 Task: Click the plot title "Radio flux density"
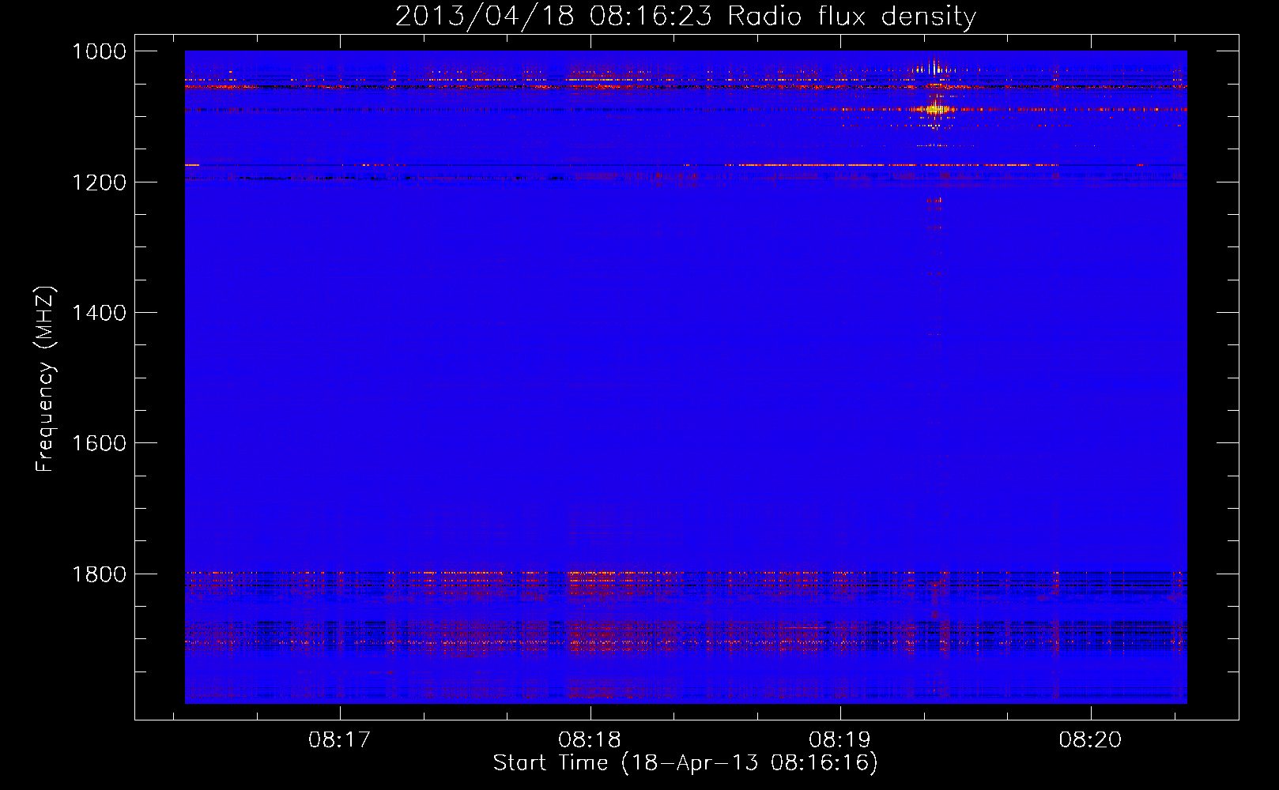coord(851,17)
